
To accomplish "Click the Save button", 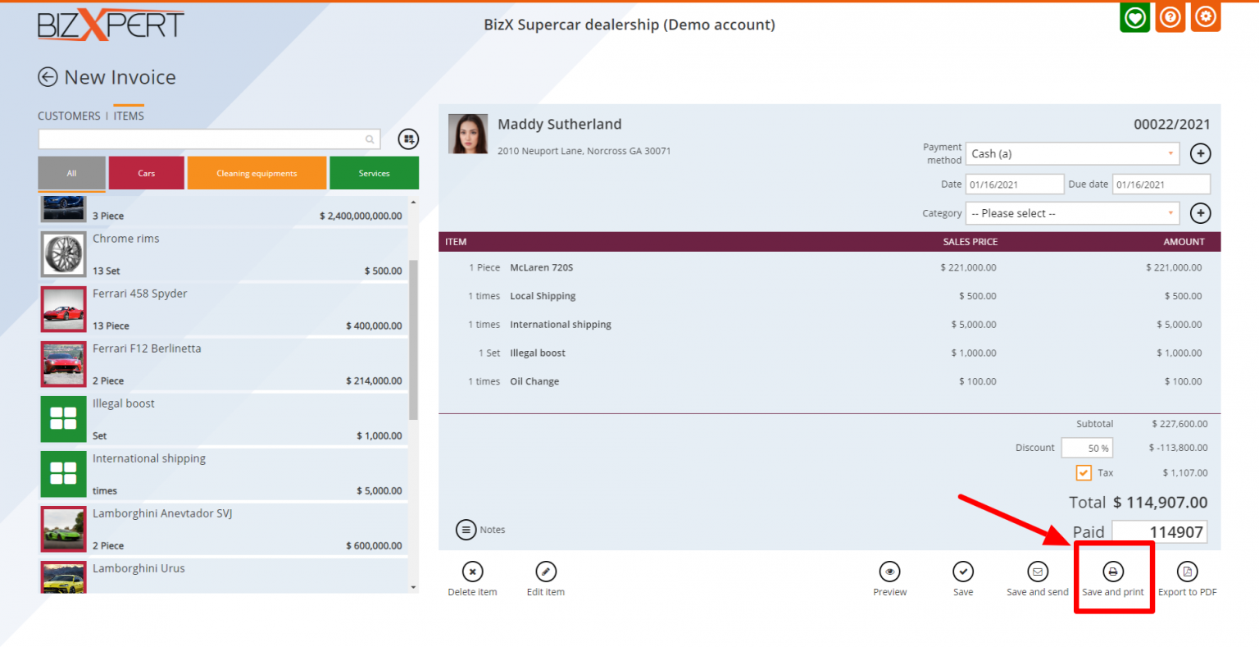I will point(963,572).
